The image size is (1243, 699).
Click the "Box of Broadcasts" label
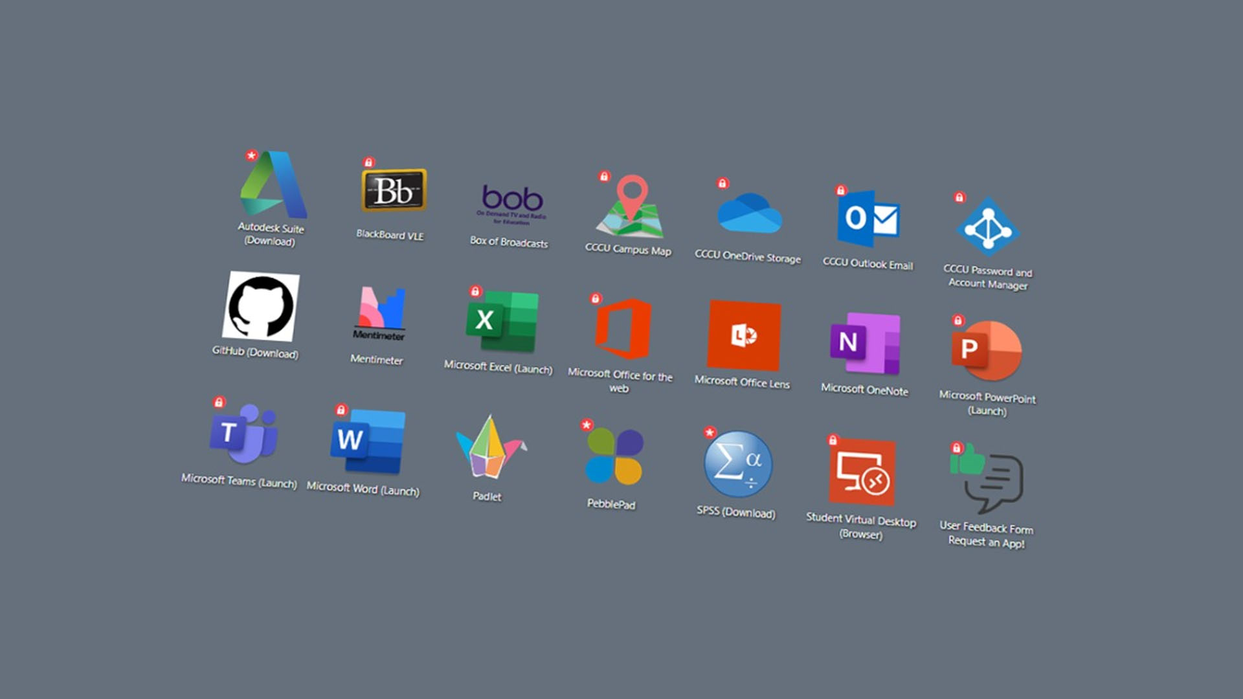point(509,242)
